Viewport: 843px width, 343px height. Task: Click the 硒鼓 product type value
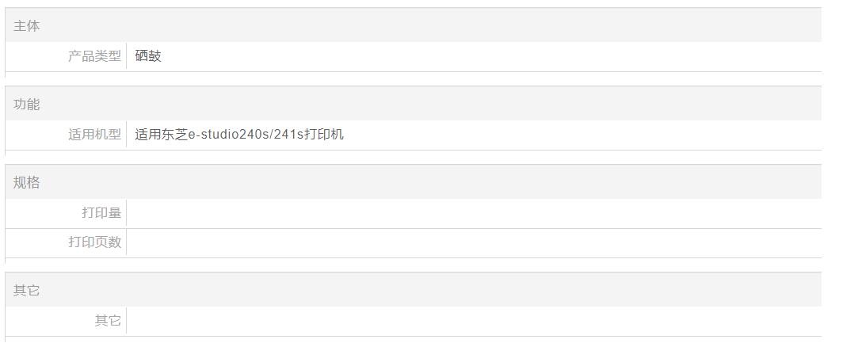(148, 56)
